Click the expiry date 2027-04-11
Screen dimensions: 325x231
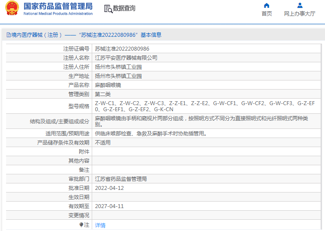(x=109, y=206)
